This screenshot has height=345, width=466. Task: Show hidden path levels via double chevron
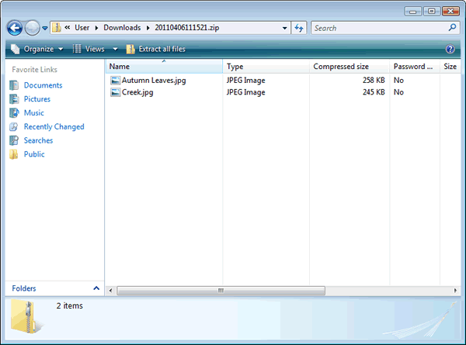[68, 28]
